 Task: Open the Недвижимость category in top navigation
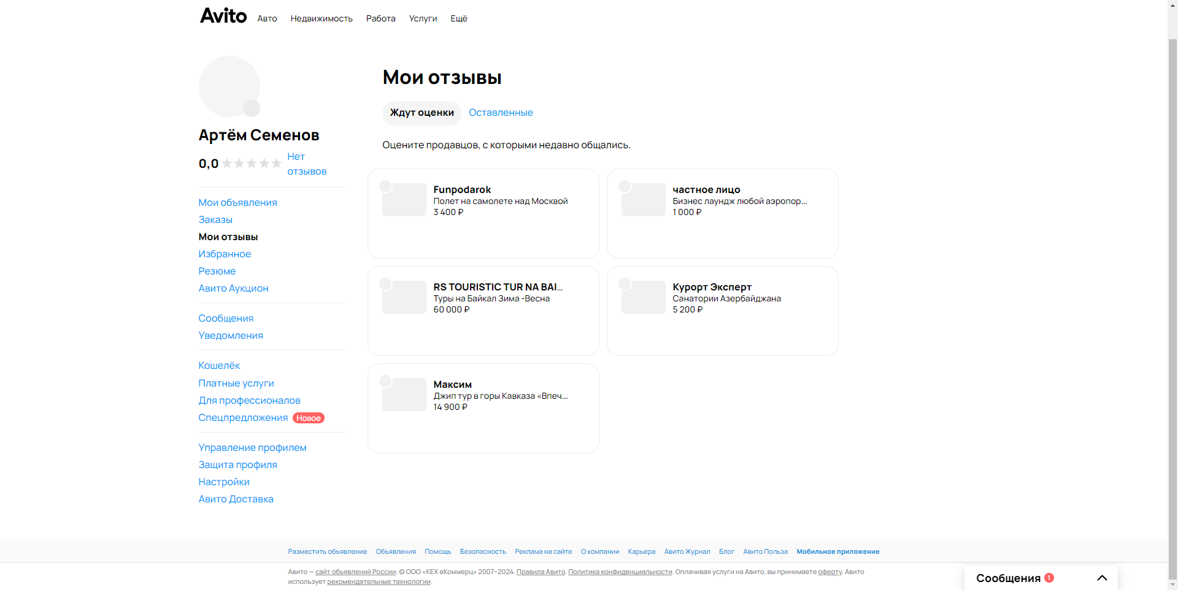[x=321, y=18]
